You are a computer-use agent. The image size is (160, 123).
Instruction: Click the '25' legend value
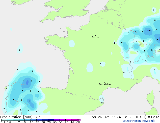click(x=49, y=122)
